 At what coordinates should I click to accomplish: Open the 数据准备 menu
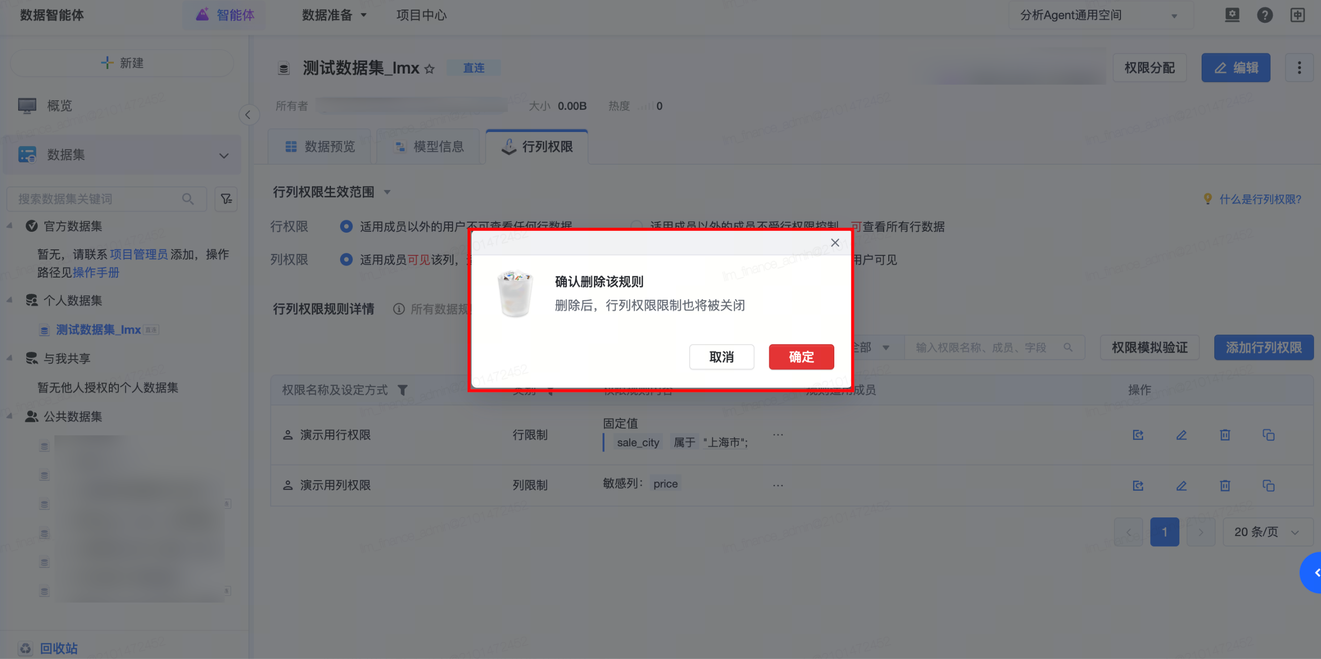coord(334,16)
